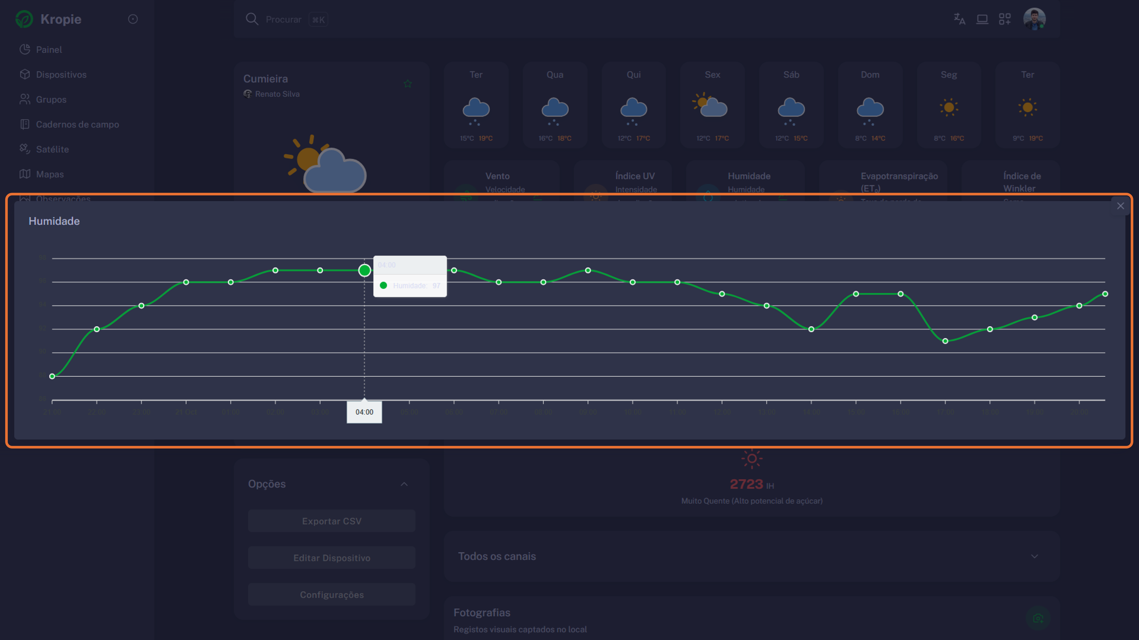The width and height of the screenshot is (1139, 640).
Task: Click the Procurar search field
Action: click(x=283, y=19)
